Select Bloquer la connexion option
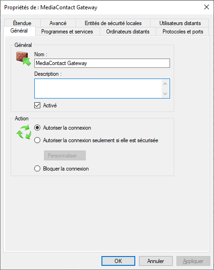 pos(37,169)
